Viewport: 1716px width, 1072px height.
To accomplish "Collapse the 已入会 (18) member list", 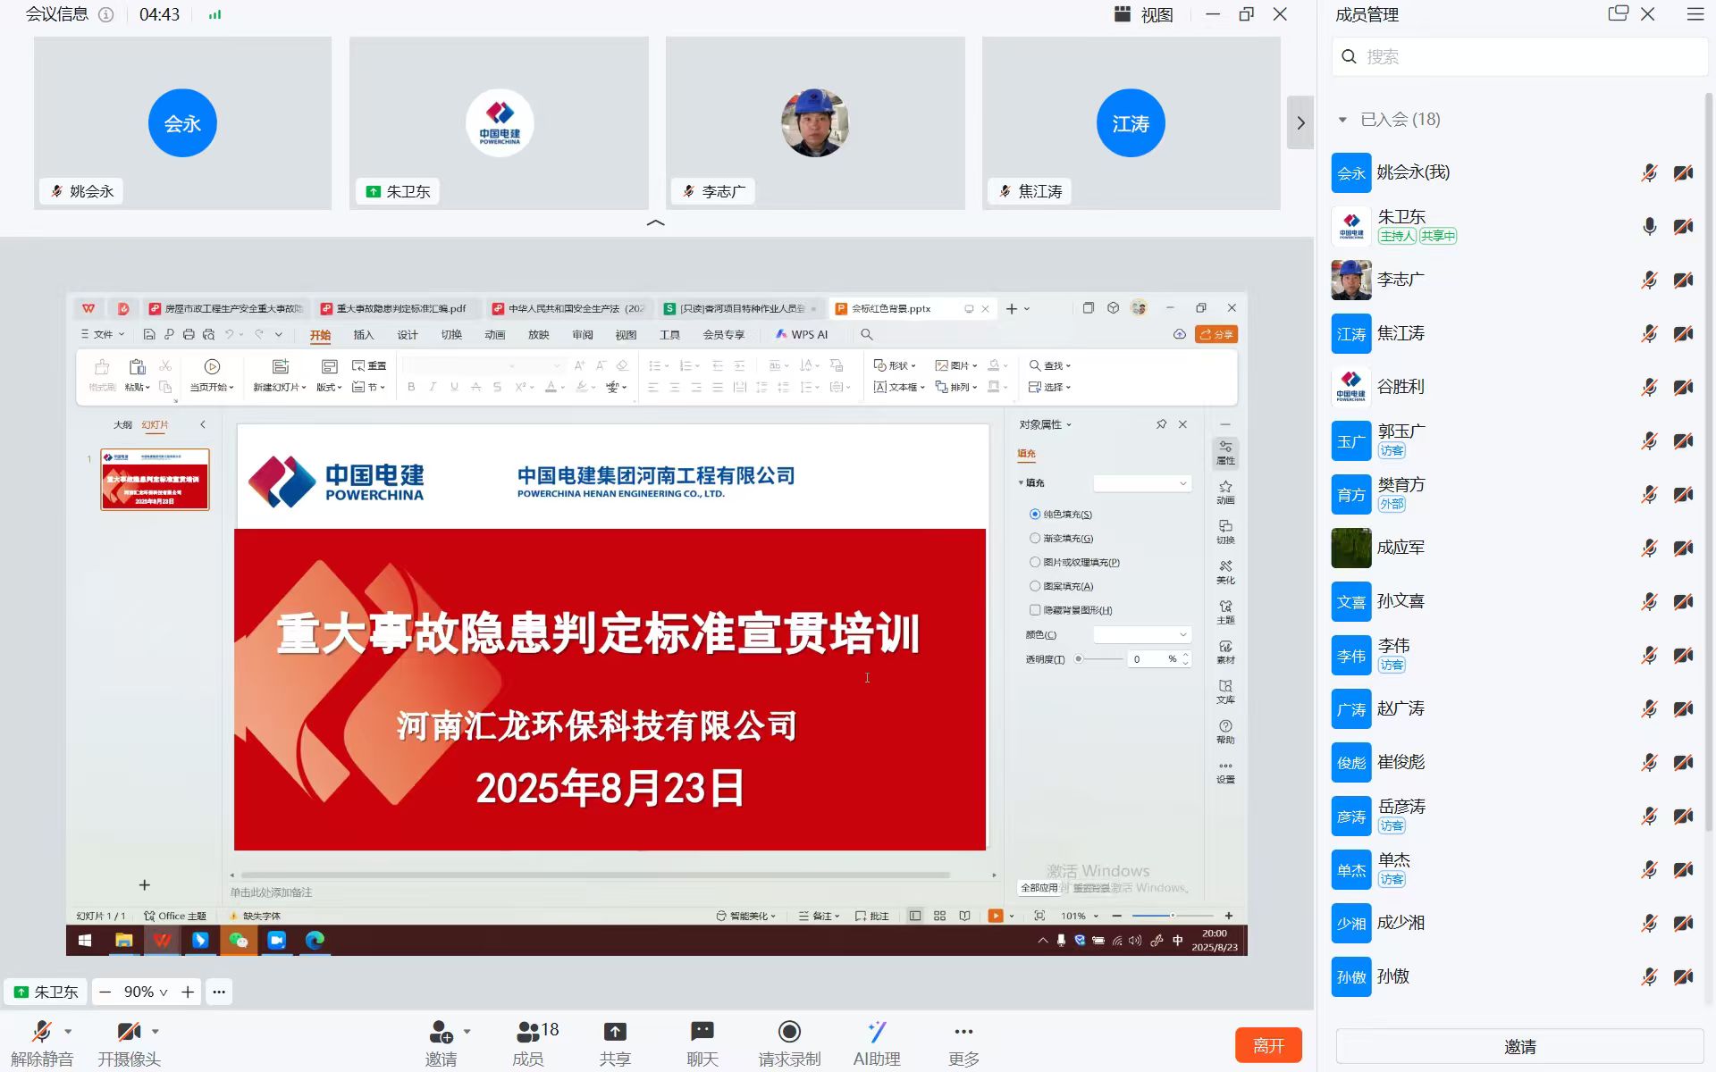I will [1342, 120].
